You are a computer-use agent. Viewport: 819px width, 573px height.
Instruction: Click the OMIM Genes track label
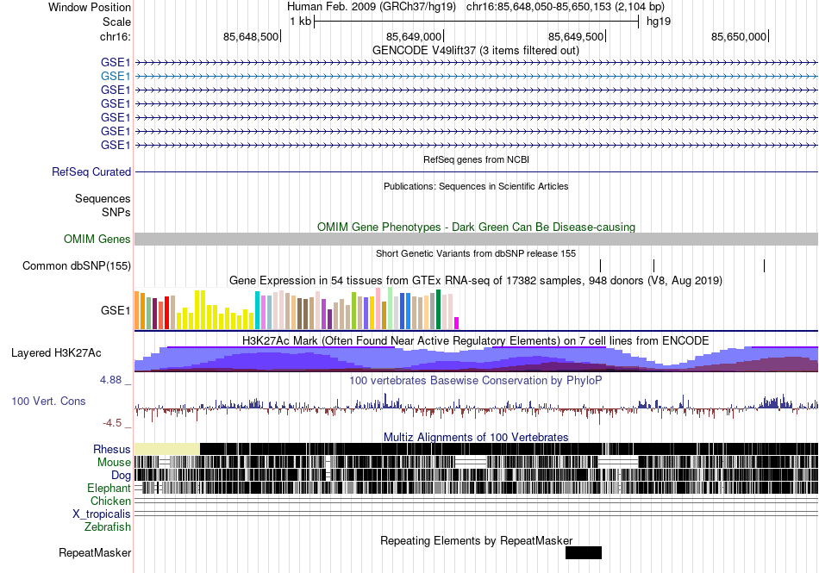(97, 239)
